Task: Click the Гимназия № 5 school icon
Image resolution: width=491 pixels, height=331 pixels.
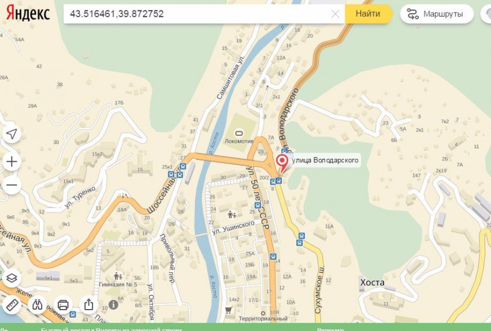Action: point(118,276)
